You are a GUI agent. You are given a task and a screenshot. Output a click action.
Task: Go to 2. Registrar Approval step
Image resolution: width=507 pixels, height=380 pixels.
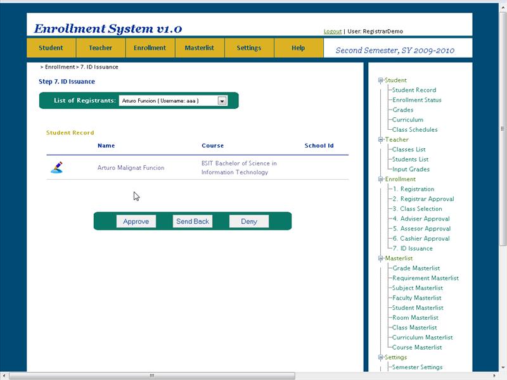423,199
